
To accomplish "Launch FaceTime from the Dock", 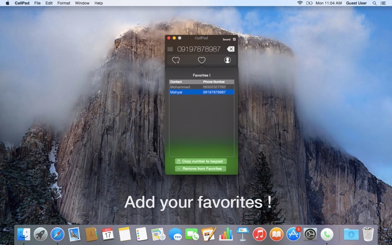I will coord(192,234).
